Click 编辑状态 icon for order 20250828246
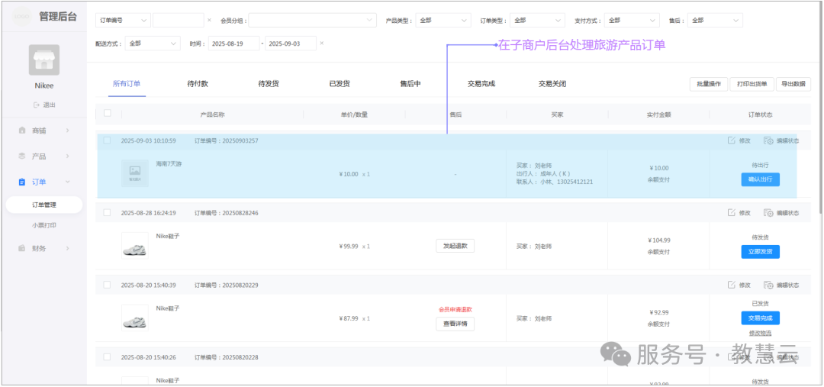 pos(768,213)
